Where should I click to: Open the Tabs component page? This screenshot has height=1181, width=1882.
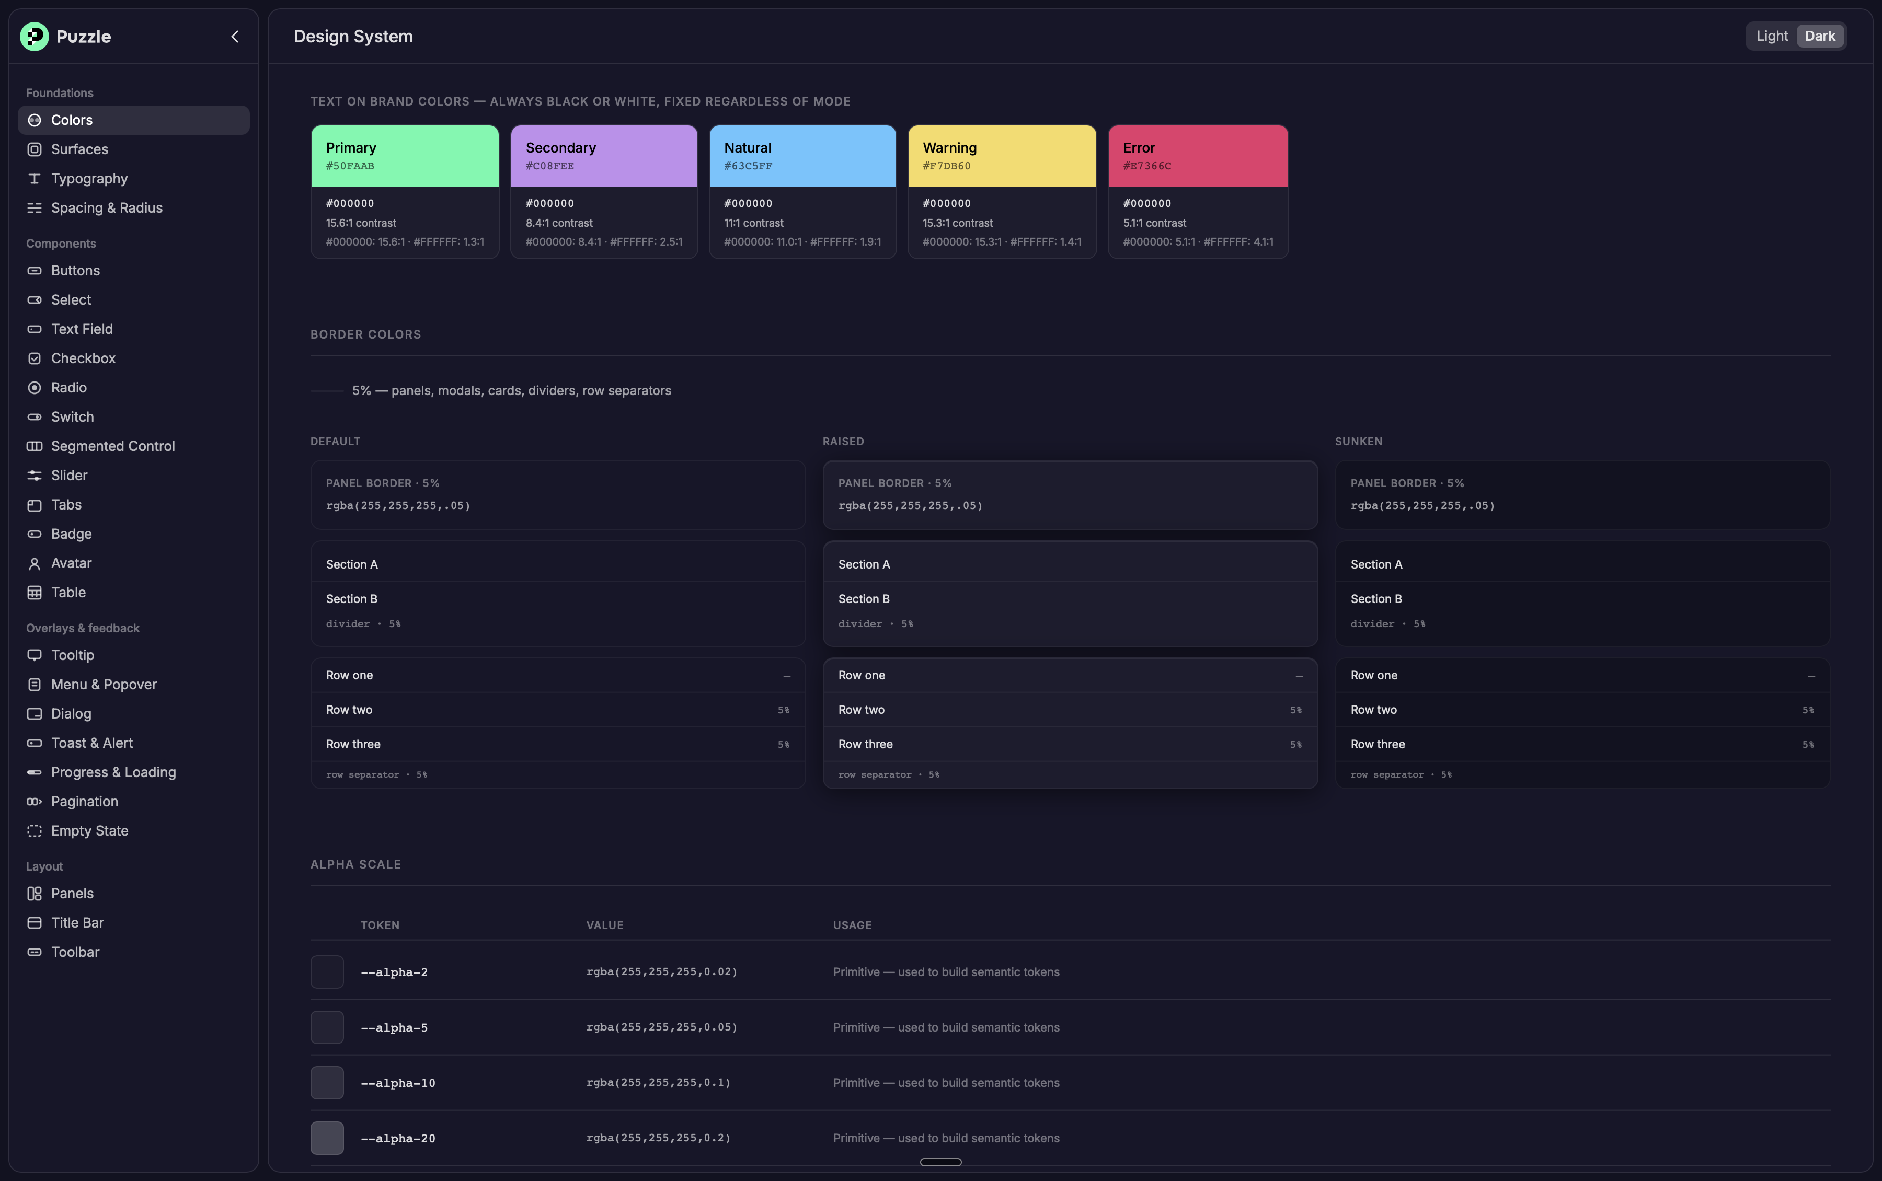134,505
